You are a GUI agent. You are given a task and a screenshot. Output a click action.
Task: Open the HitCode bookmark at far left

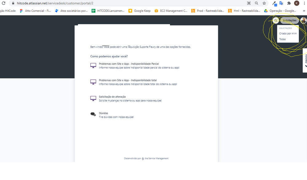[x=8, y=11]
